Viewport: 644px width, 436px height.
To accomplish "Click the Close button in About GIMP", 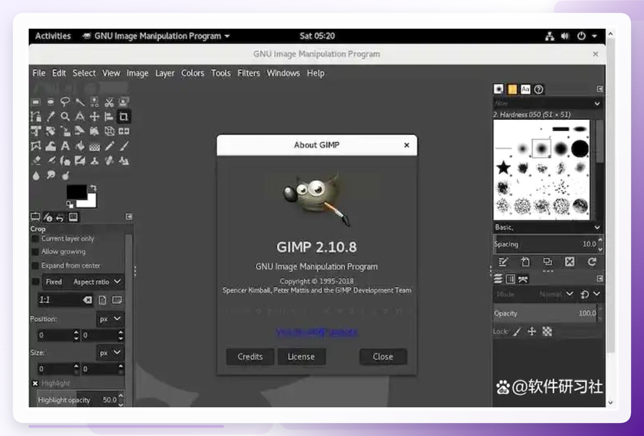I will click(383, 356).
